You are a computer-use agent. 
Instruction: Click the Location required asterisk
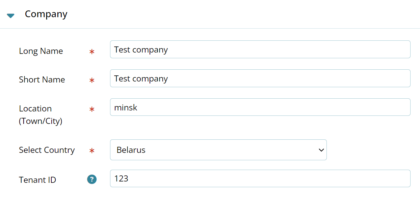[92, 109]
